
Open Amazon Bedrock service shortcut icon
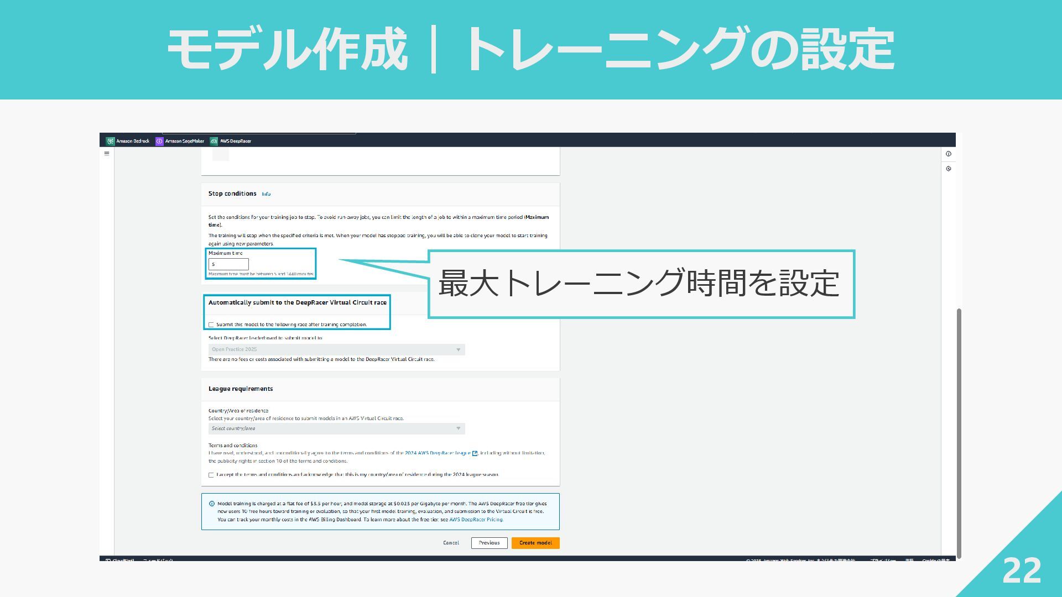(110, 141)
